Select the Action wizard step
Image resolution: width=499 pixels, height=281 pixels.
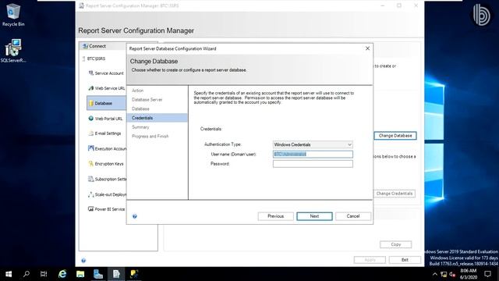pyautogui.click(x=138, y=91)
